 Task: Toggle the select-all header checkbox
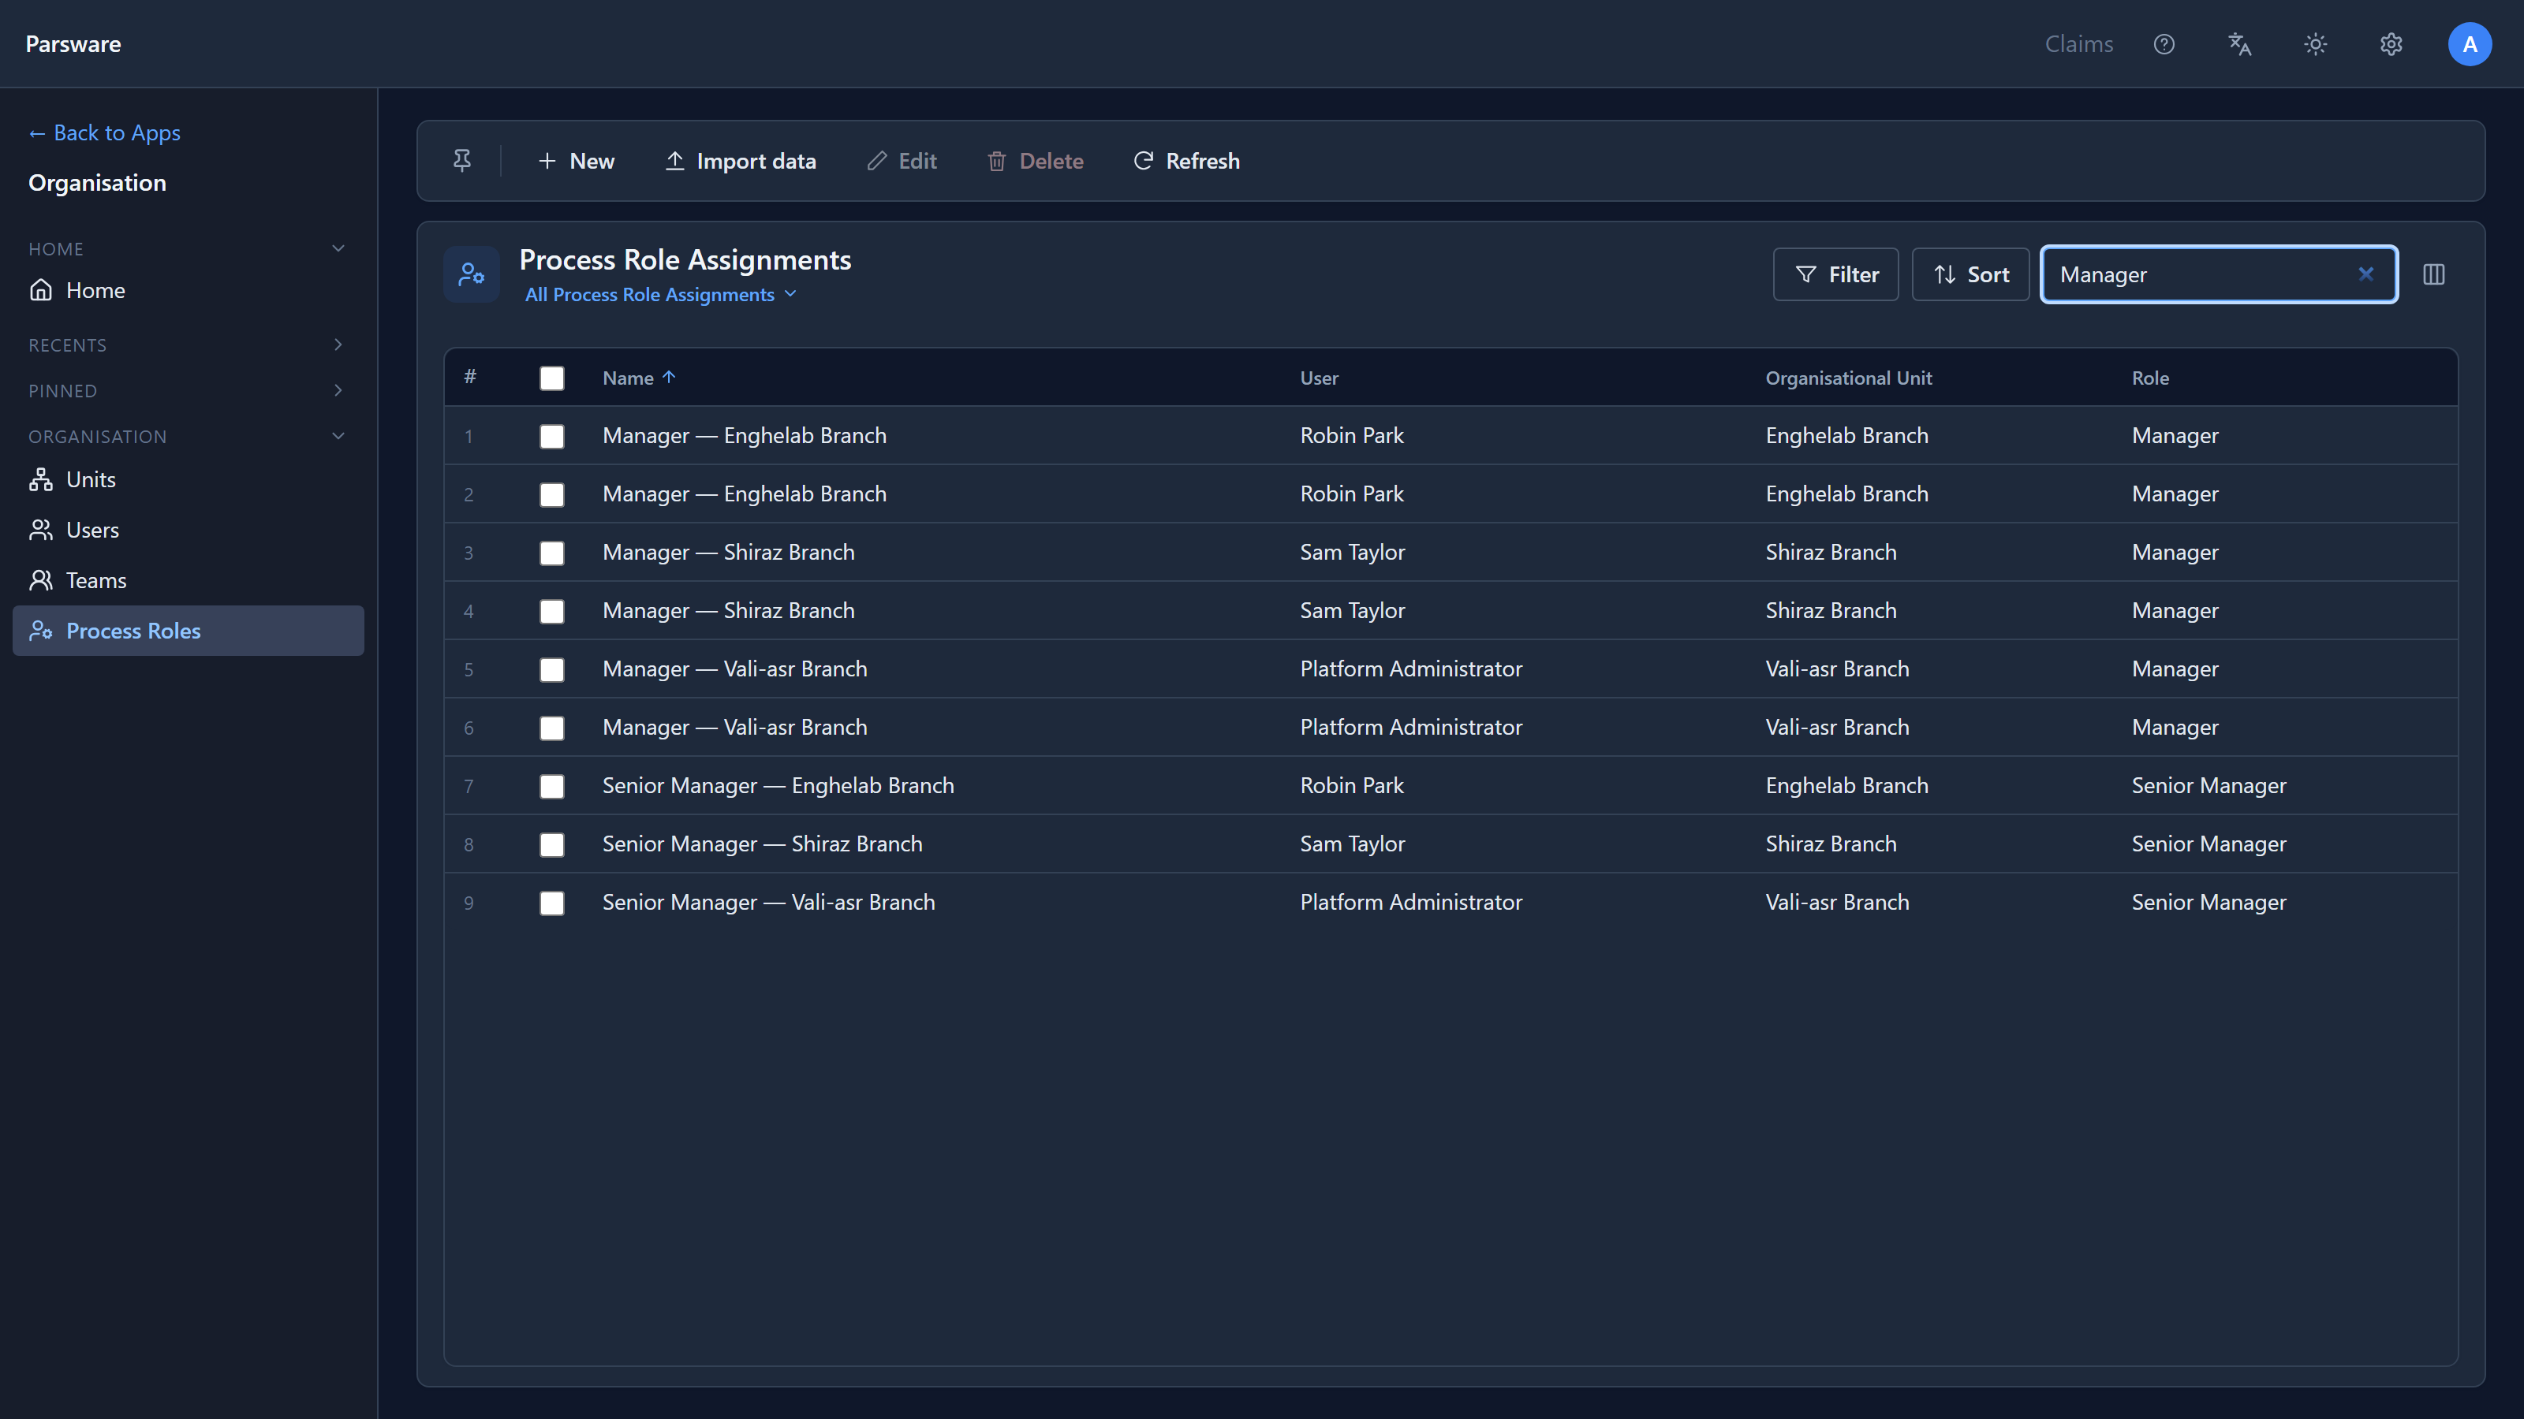[551, 378]
